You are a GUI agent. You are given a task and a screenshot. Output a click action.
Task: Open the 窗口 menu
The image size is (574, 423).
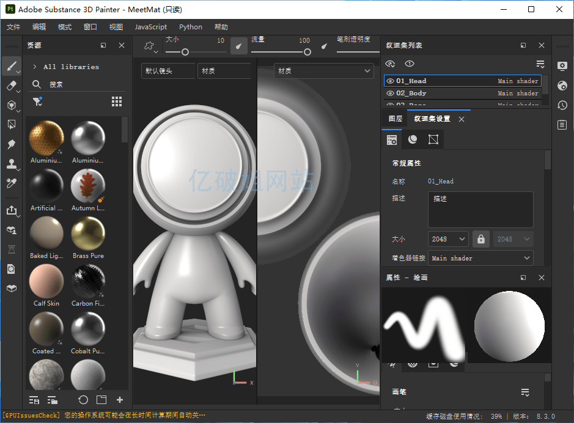pyautogui.click(x=90, y=27)
